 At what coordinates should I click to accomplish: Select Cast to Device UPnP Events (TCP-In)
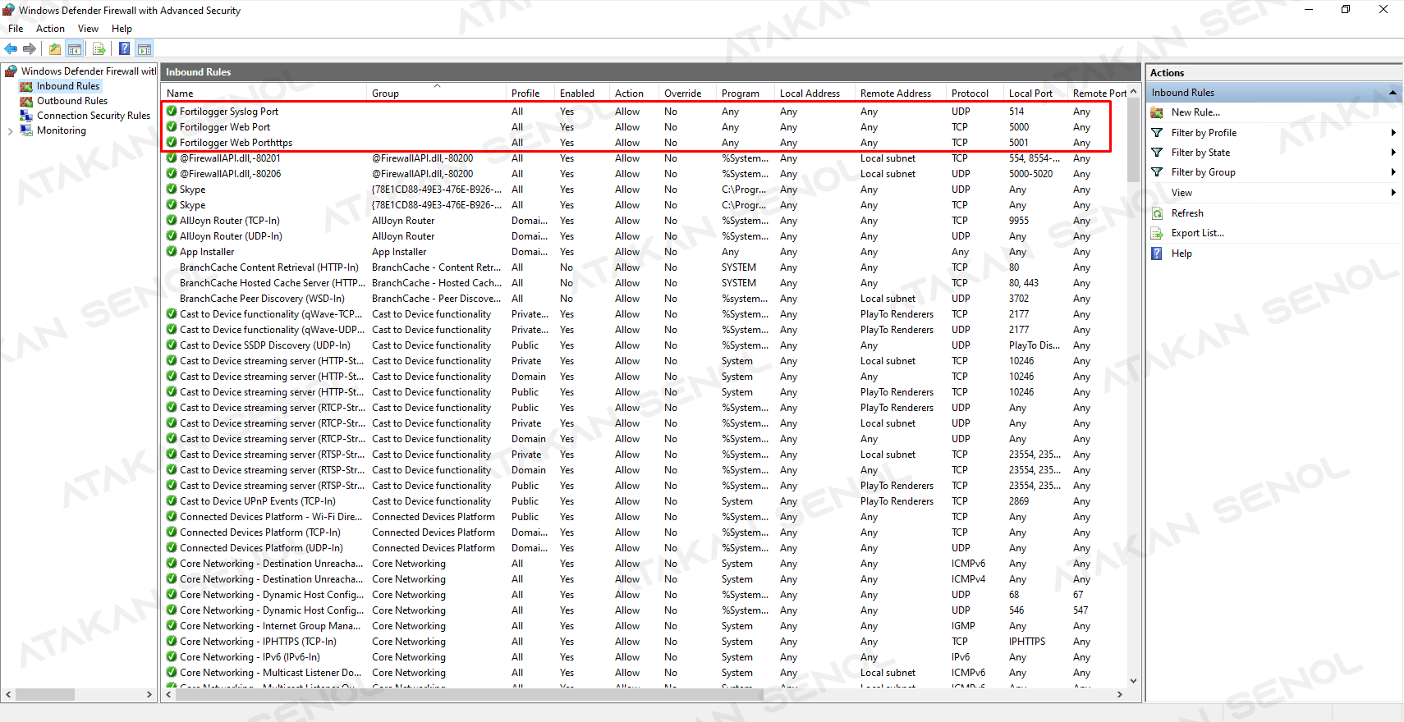pos(645,501)
